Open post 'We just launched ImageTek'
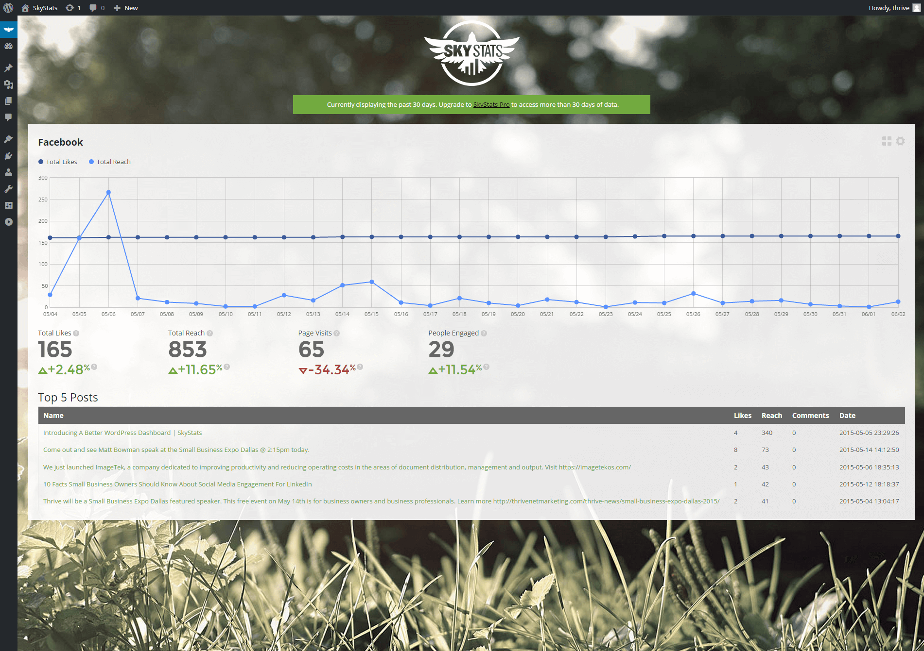Image resolution: width=924 pixels, height=651 pixels. pos(337,467)
